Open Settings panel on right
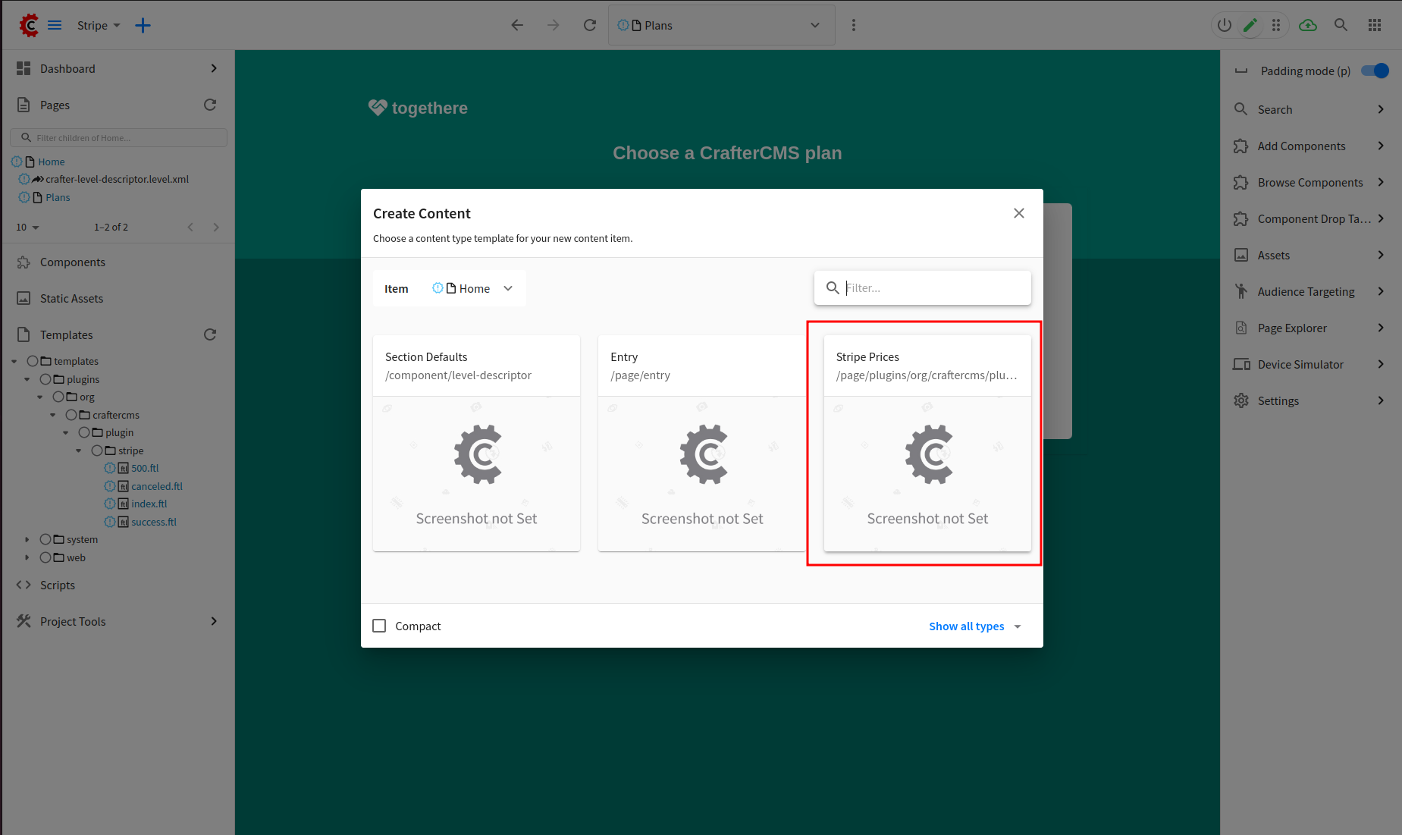This screenshot has width=1402, height=835. tap(1310, 400)
